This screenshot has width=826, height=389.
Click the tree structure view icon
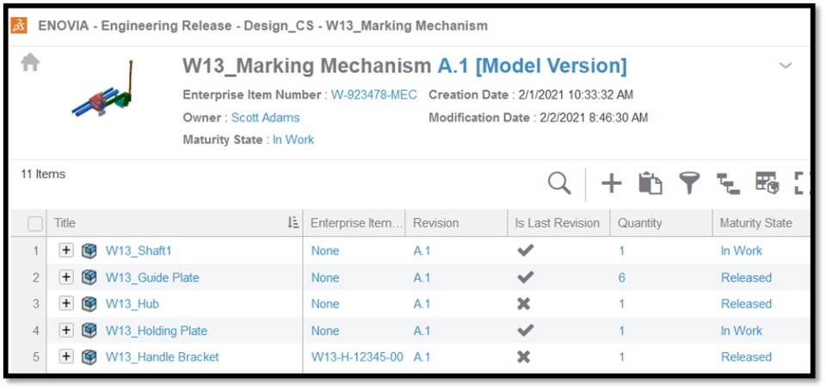[x=728, y=183]
